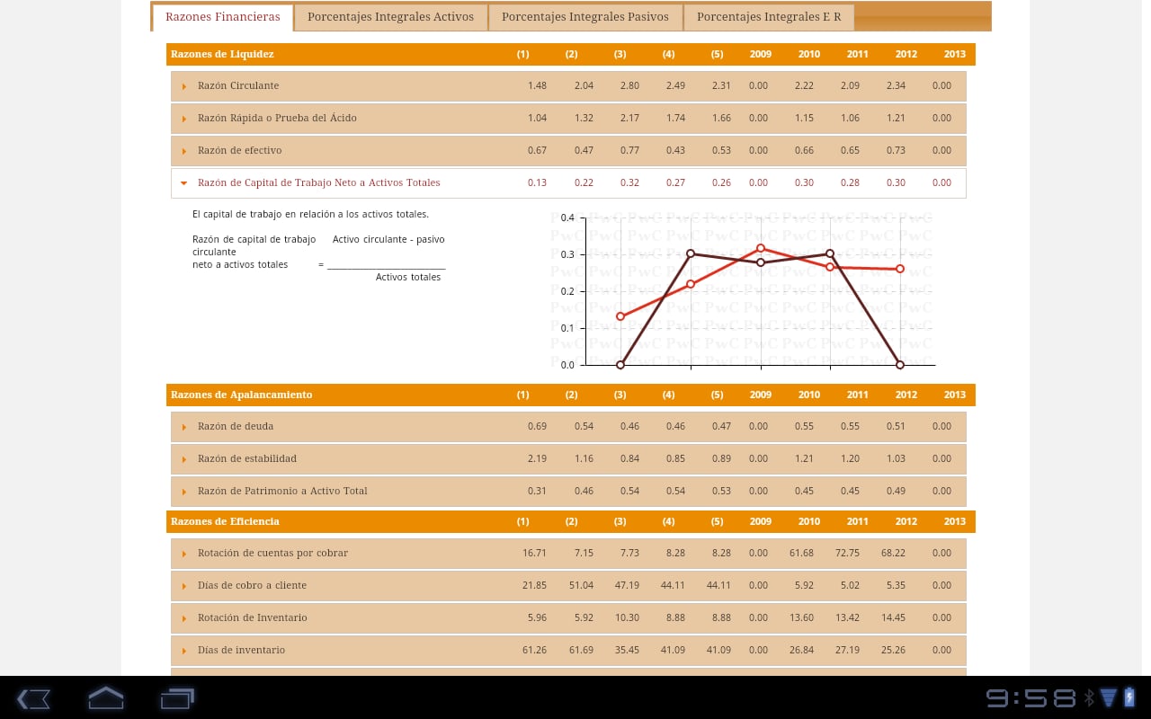Click the (3) column header in Eficiencia
This screenshot has width=1151, height=719.
click(620, 521)
